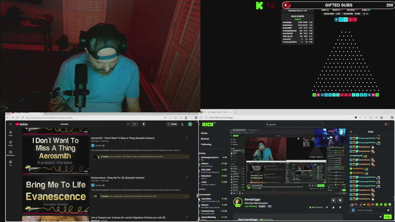Screen dimensions: 395x222
Task: Click the Kick search box
Action: (x=294, y=125)
